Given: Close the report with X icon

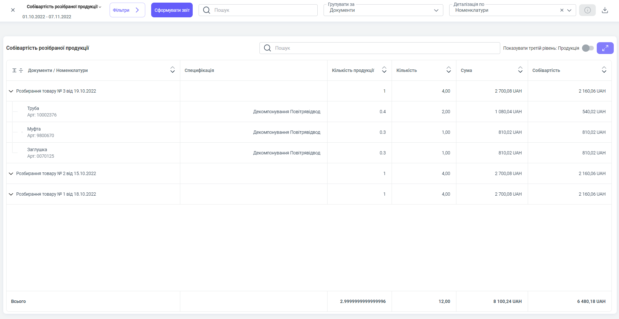Looking at the screenshot, I should tap(13, 10).
